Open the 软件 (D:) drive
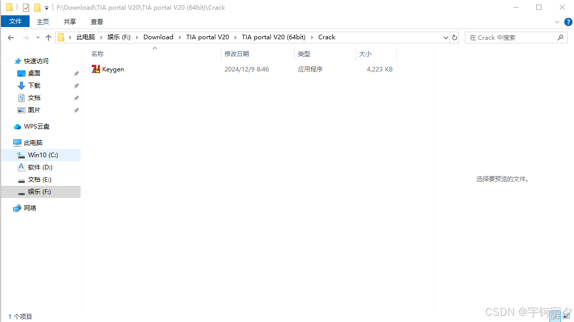The height and width of the screenshot is (322, 574). 40,167
